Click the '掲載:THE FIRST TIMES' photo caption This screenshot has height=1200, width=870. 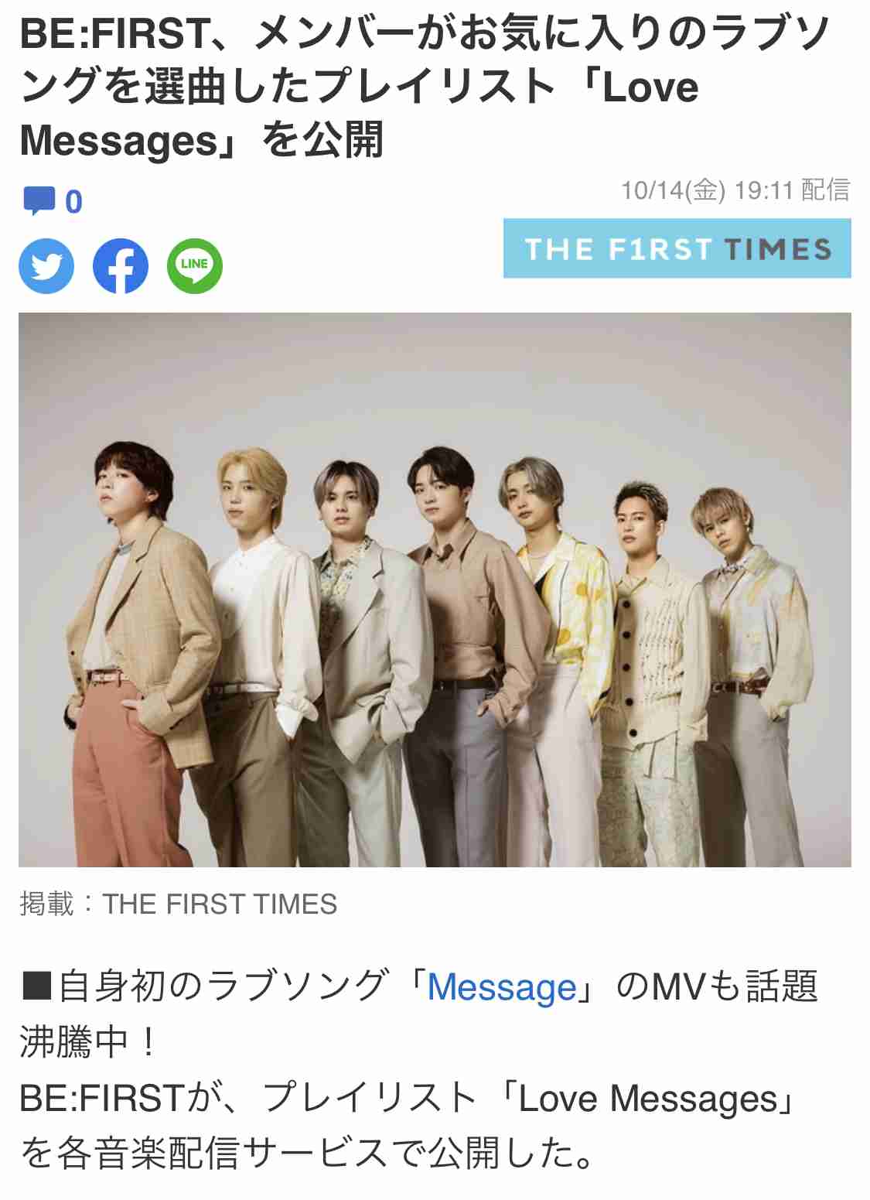pyautogui.click(x=178, y=904)
